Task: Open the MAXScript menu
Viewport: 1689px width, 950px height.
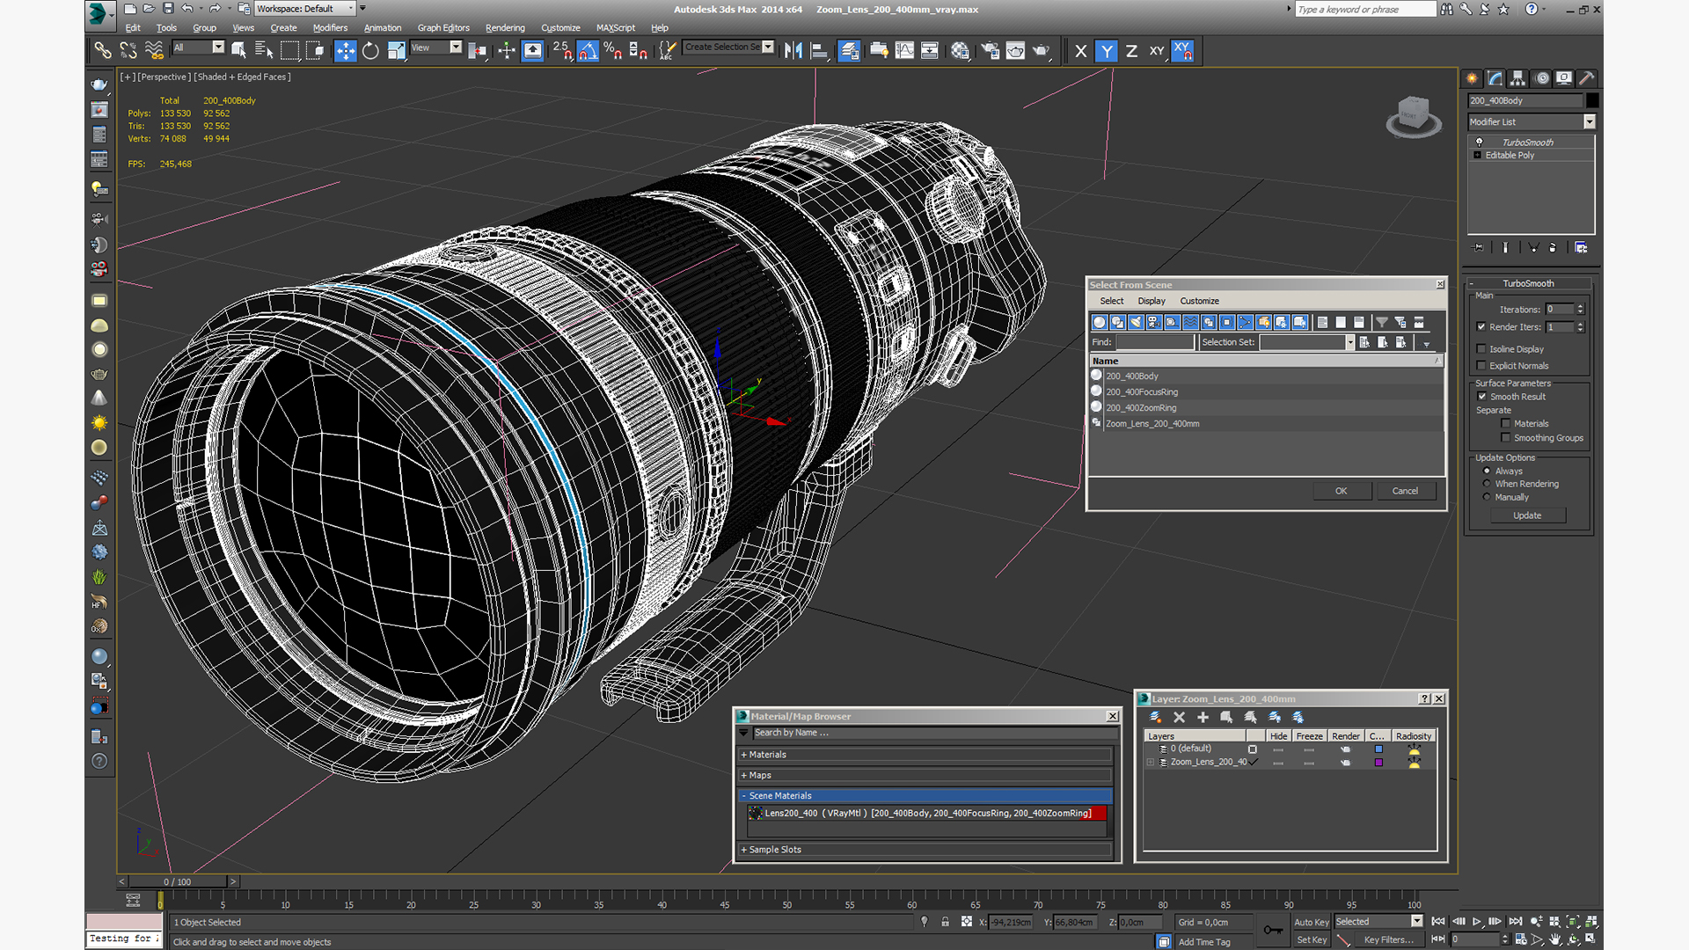Action: [615, 27]
